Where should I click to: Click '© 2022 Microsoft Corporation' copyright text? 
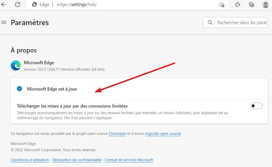pyautogui.click(x=53, y=150)
